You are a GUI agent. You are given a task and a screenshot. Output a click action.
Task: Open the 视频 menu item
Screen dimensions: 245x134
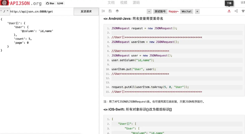[x=124, y=2]
